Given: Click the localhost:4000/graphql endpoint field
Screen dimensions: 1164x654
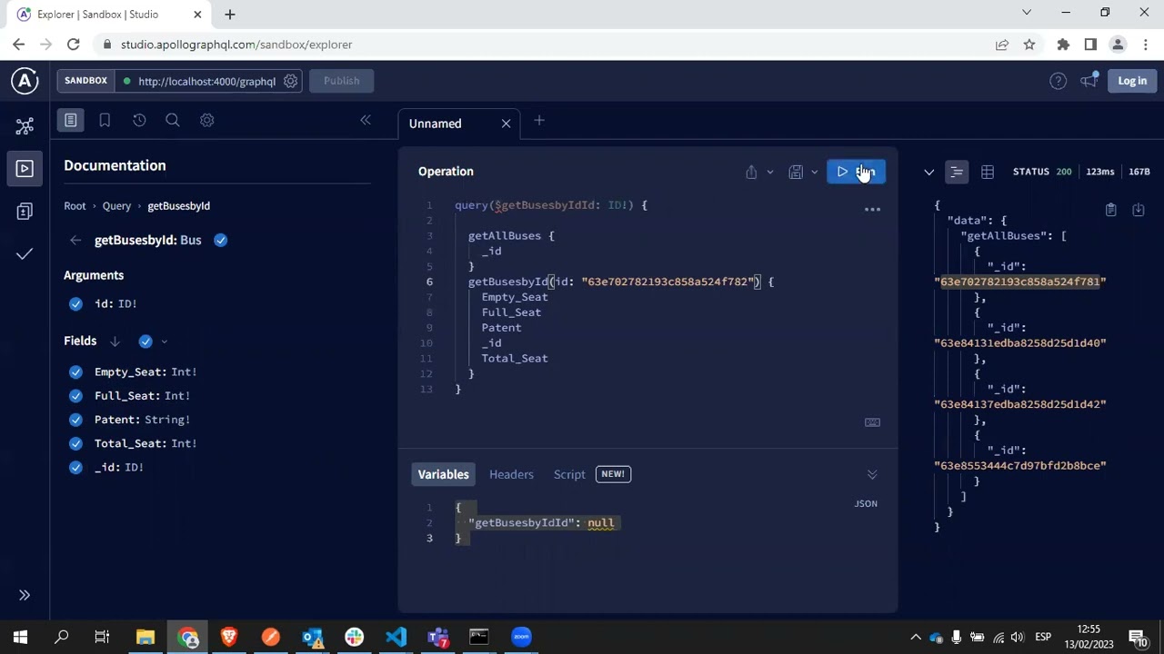Looking at the screenshot, I should [206, 81].
